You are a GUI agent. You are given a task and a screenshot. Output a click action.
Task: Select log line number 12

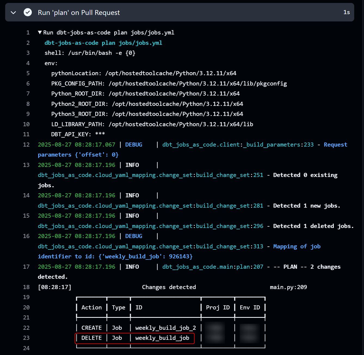coord(26,145)
